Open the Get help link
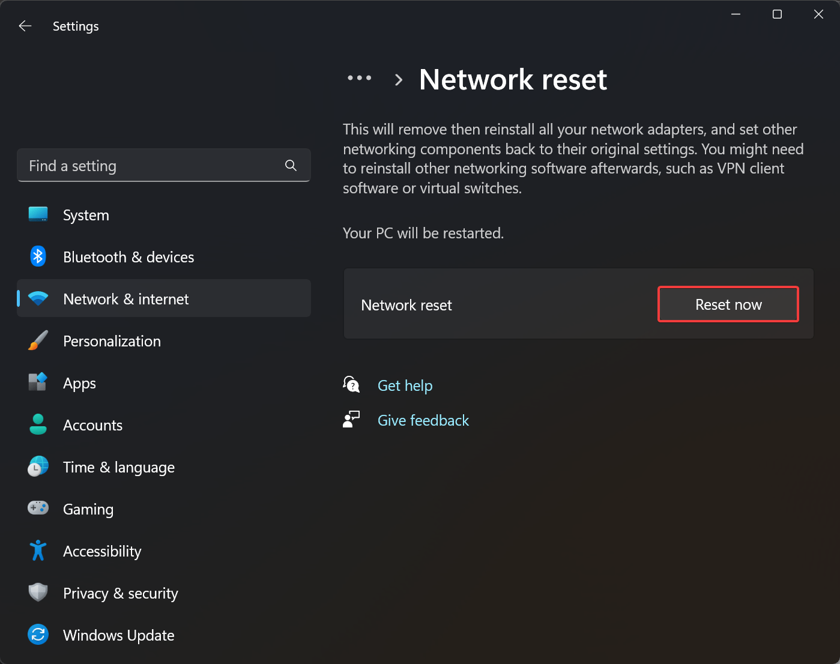 405,385
